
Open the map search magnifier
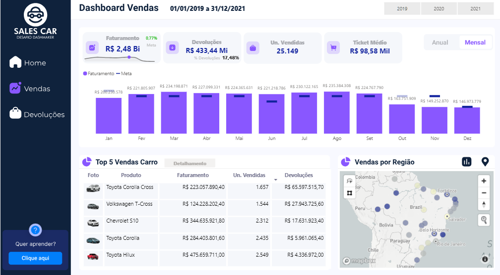(x=484, y=220)
